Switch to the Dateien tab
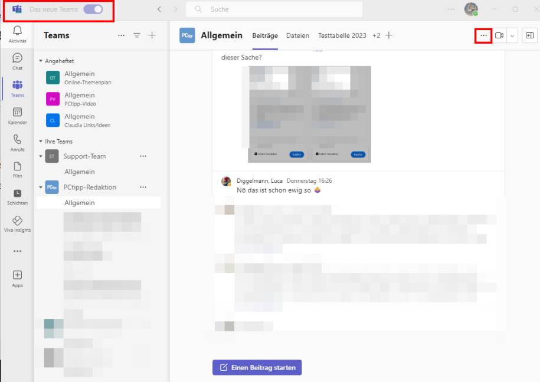This screenshot has height=382, width=540. click(297, 35)
